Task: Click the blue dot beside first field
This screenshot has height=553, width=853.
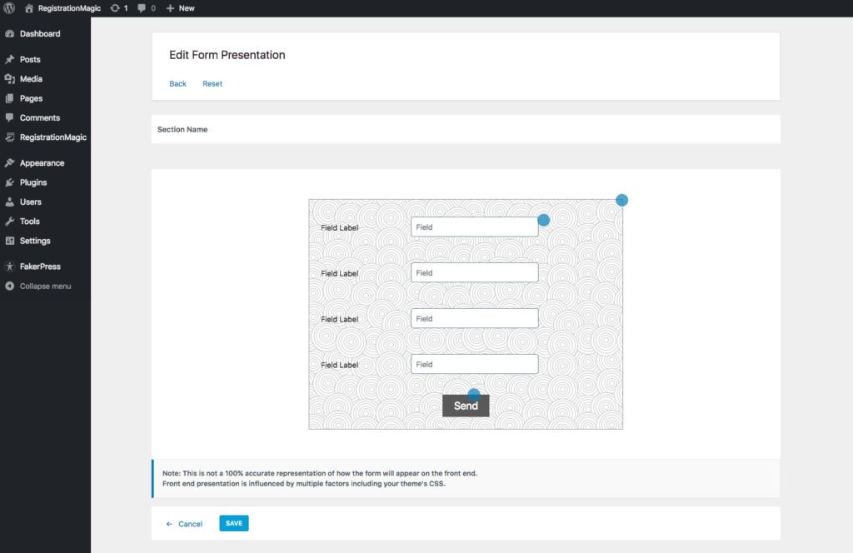Action: click(543, 220)
